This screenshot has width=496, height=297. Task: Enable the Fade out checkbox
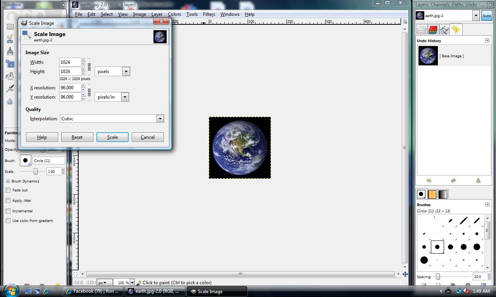point(8,190)
